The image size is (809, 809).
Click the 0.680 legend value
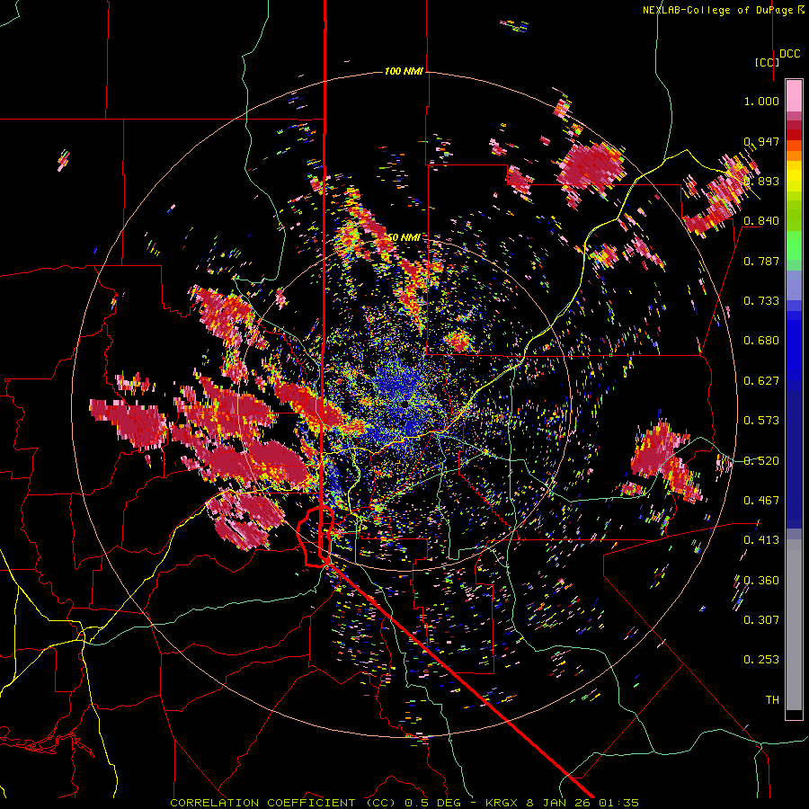[x=761, y=341]
